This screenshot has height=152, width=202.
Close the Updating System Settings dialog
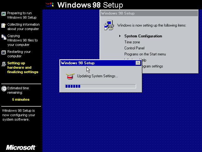138,63
